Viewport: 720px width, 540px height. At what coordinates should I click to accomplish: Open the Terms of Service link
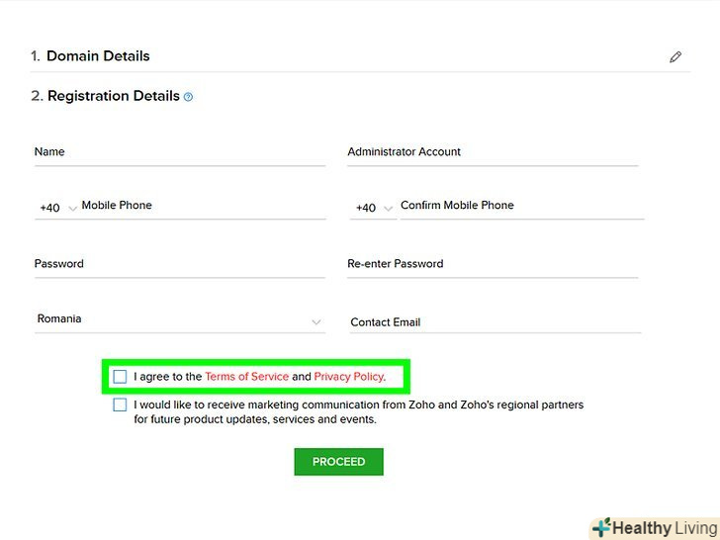(x=246, y=377)
